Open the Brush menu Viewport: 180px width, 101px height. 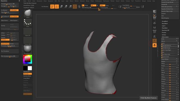29,1
